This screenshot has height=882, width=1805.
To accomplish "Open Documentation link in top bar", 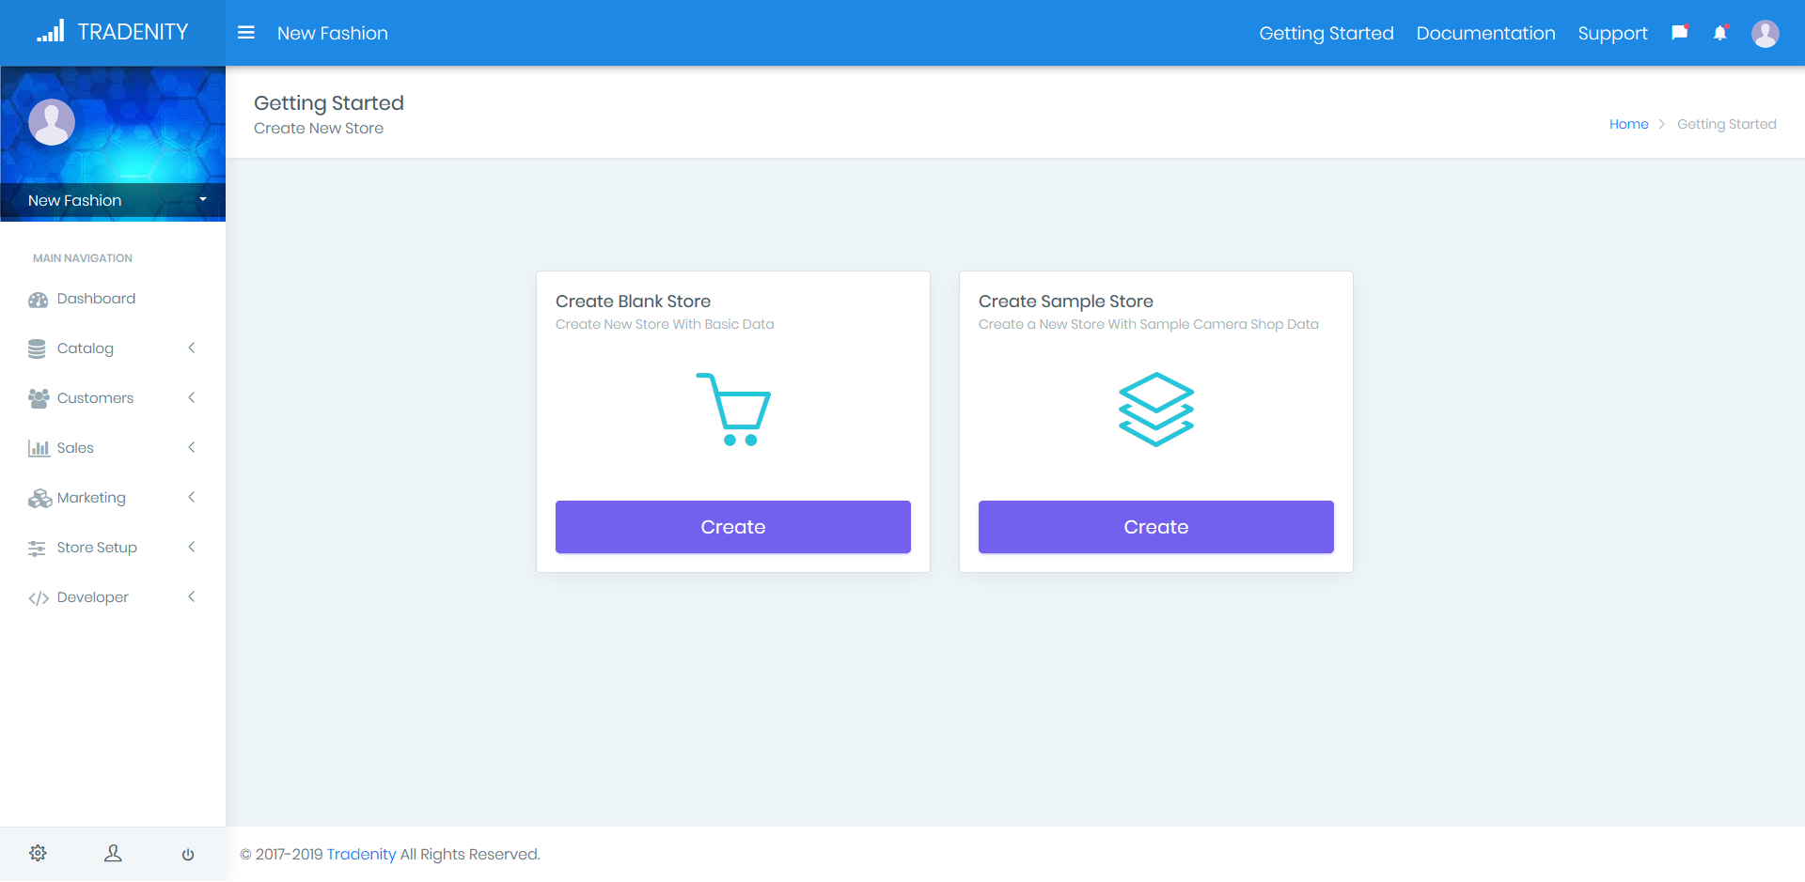I will click(x=1485, y=33).
